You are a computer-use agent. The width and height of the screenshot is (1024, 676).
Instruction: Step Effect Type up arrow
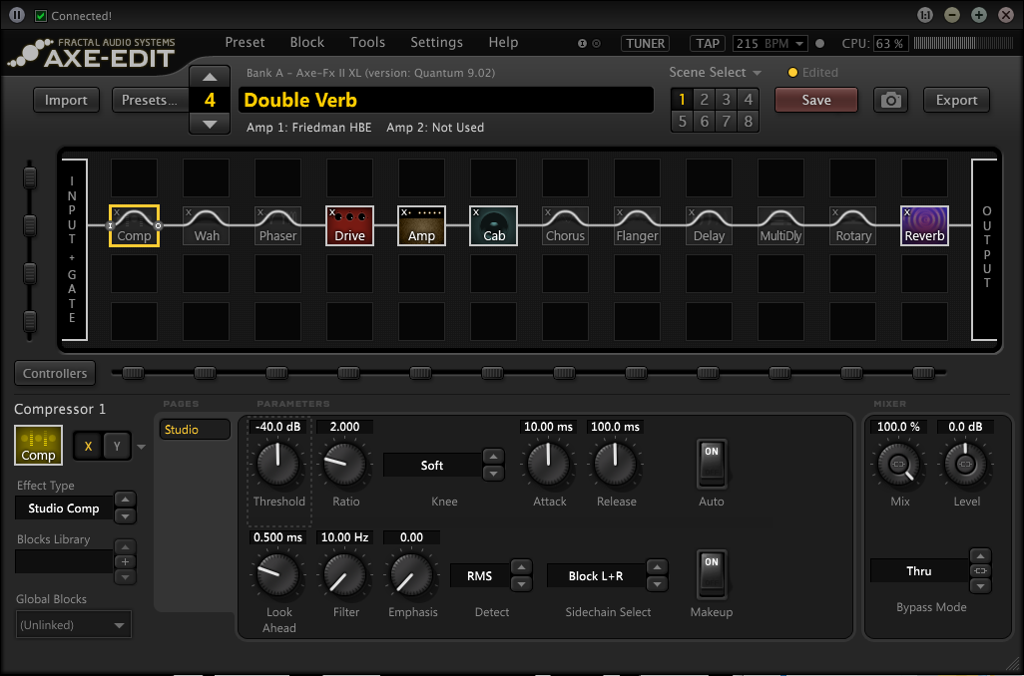pyautogui.click(x=125, y=500)
